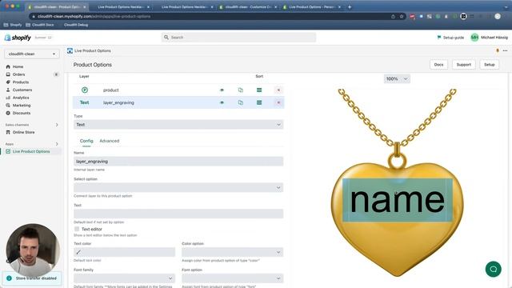The image size is (512, 288).
Task: Go to Home in sidebar
Action: 18,66
